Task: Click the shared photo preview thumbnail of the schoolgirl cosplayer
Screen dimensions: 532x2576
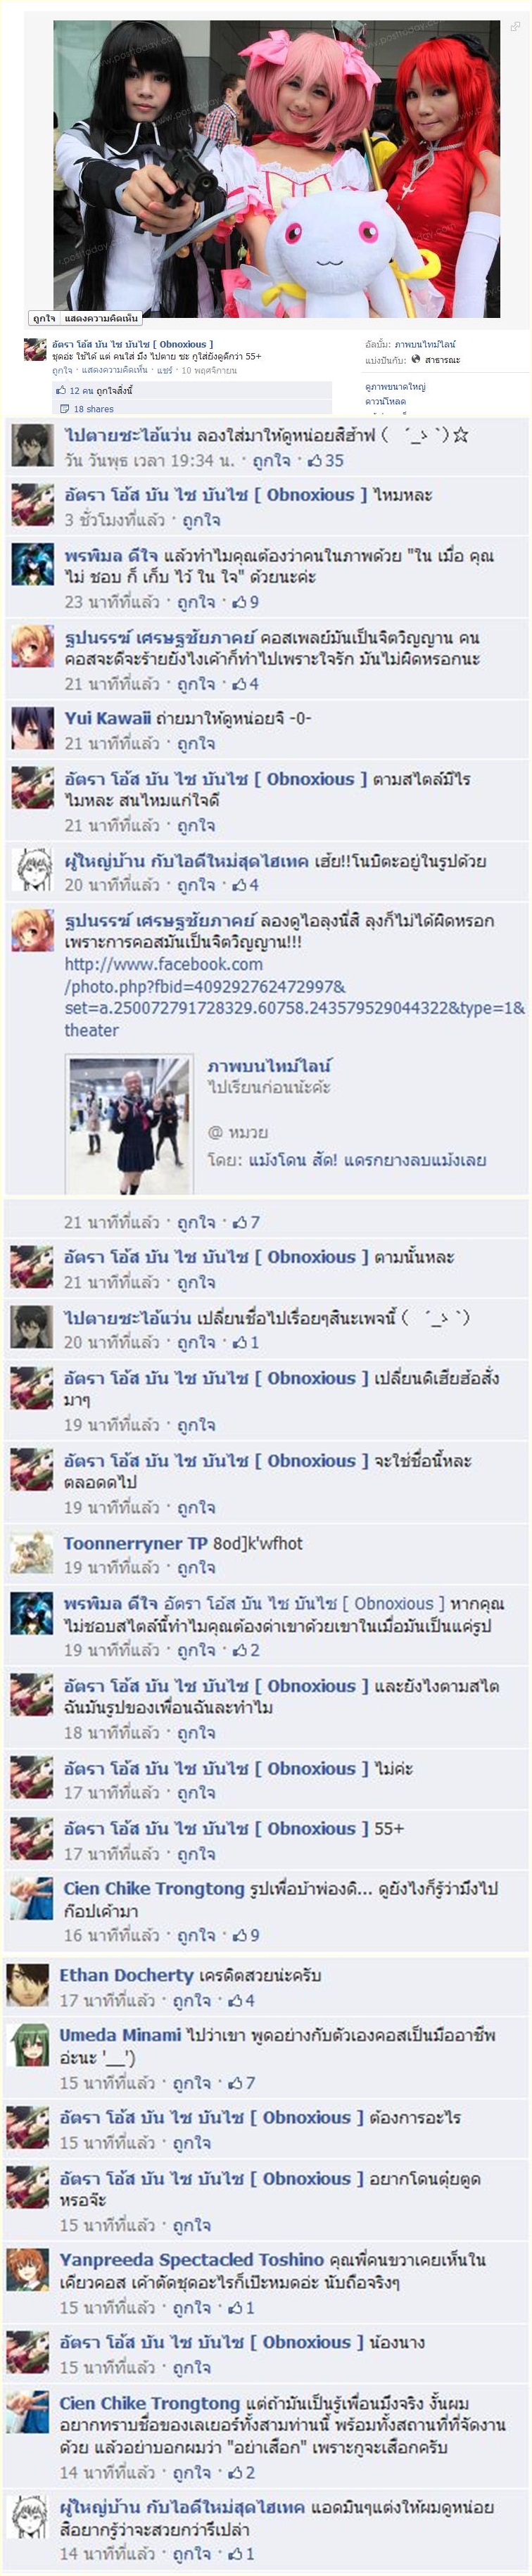Action: point(128,1125)
